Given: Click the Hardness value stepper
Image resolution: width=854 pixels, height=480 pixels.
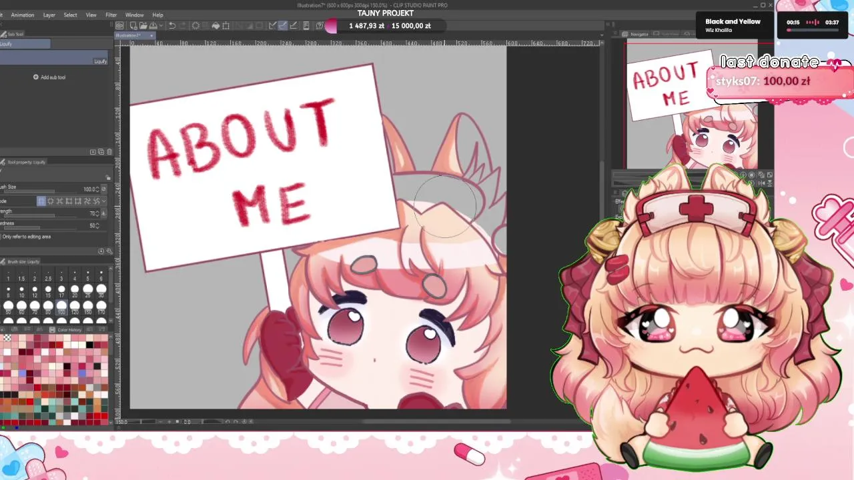Looking at the screenshot, I should [x=97, y=225].
